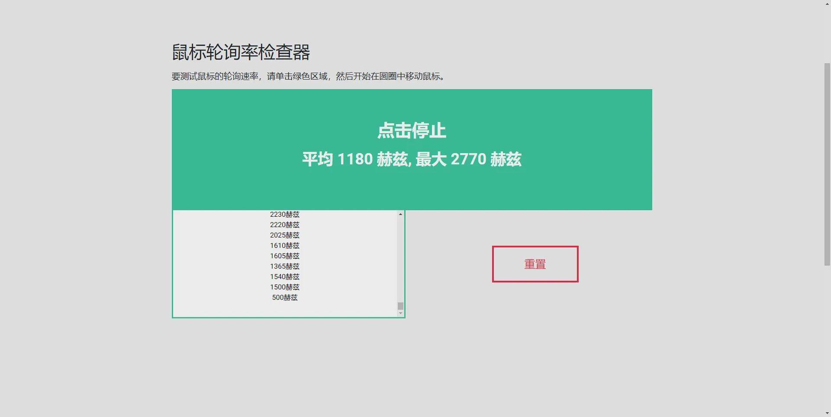
Task: Select the 1365赫兹 entry in list
Action: (x=284, y=266)
